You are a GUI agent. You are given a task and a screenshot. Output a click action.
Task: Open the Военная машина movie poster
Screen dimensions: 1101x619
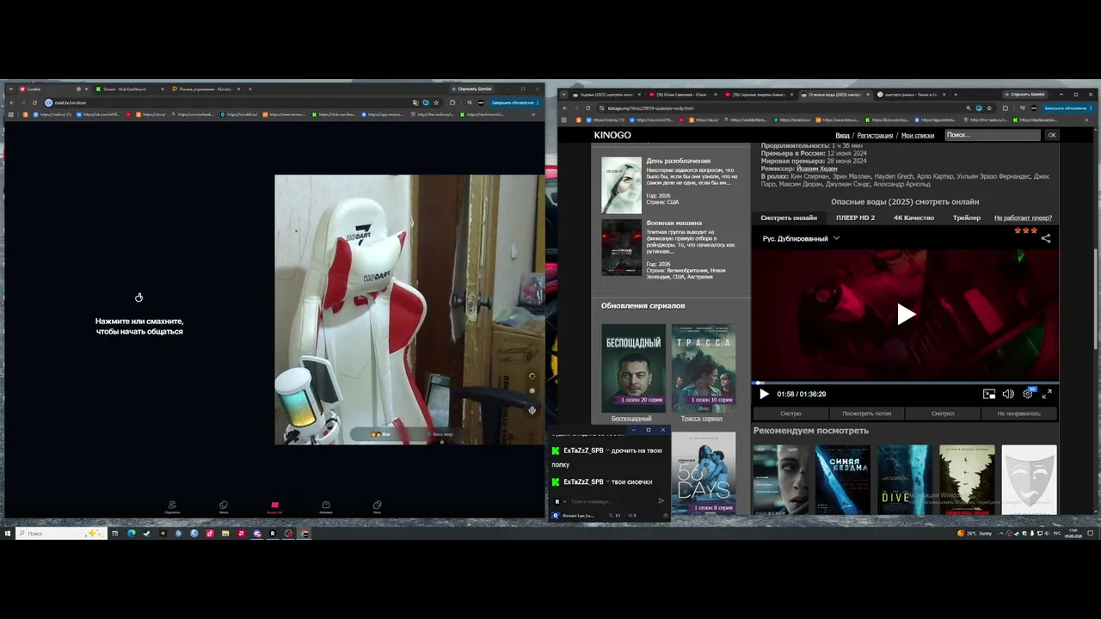(621, 248)
